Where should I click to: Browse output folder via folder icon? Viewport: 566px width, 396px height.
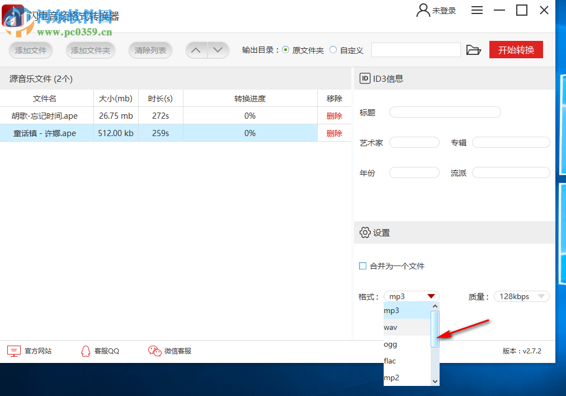[x=473, y=50]
